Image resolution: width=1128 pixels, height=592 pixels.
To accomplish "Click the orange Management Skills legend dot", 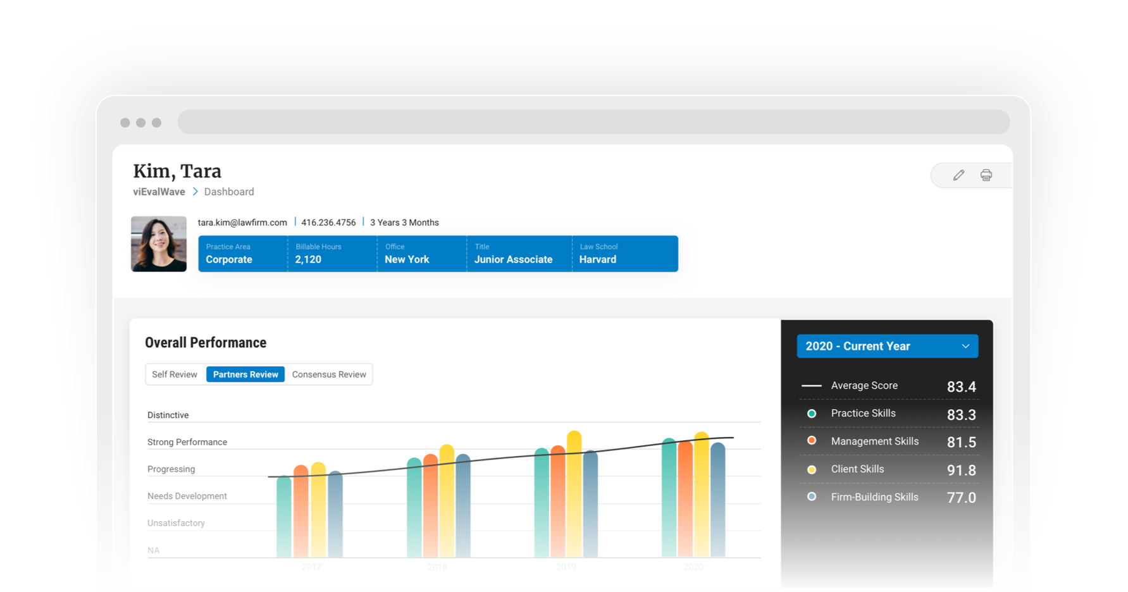I will (812, 441).
